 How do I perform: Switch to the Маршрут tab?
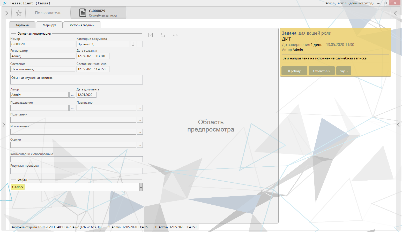49,25
